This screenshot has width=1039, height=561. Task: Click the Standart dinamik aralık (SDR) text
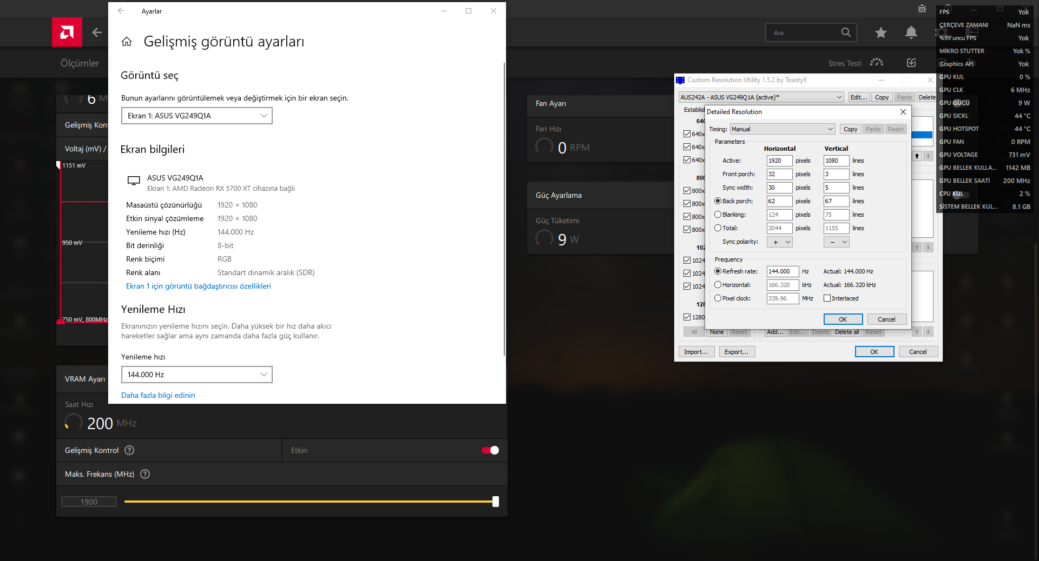266,272
